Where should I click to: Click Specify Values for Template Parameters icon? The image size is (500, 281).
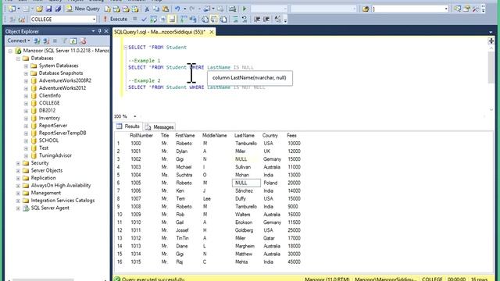coord(278,20)
